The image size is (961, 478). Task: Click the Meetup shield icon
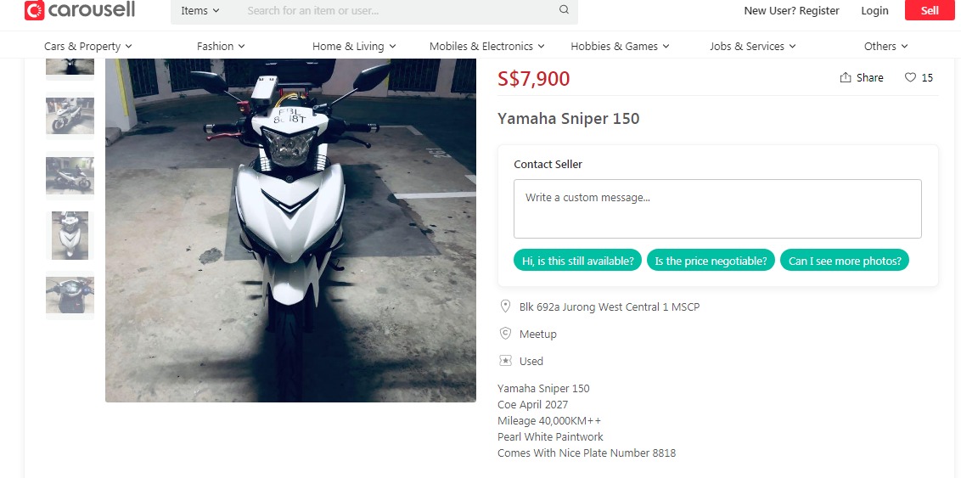point(505,334)
